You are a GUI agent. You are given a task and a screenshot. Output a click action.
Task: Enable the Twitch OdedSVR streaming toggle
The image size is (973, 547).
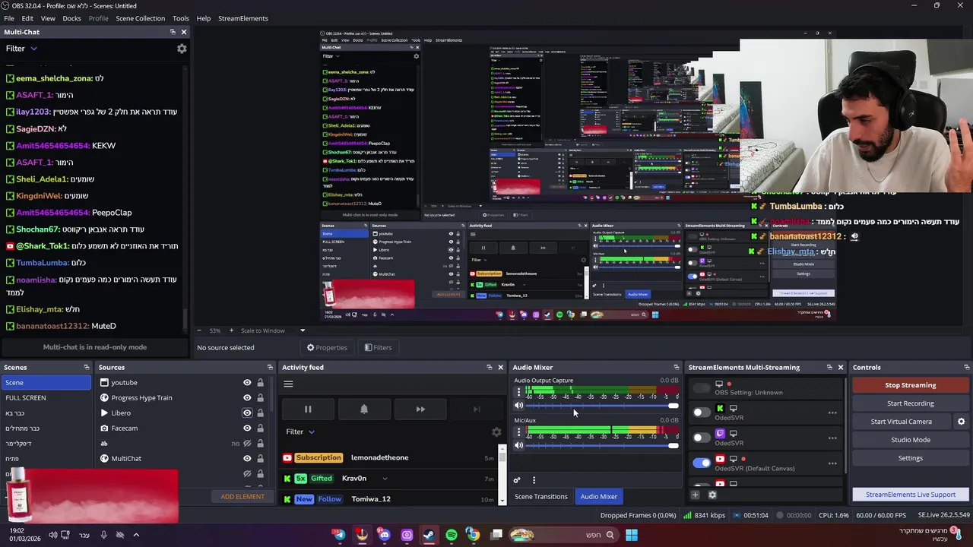coord(701,438)
